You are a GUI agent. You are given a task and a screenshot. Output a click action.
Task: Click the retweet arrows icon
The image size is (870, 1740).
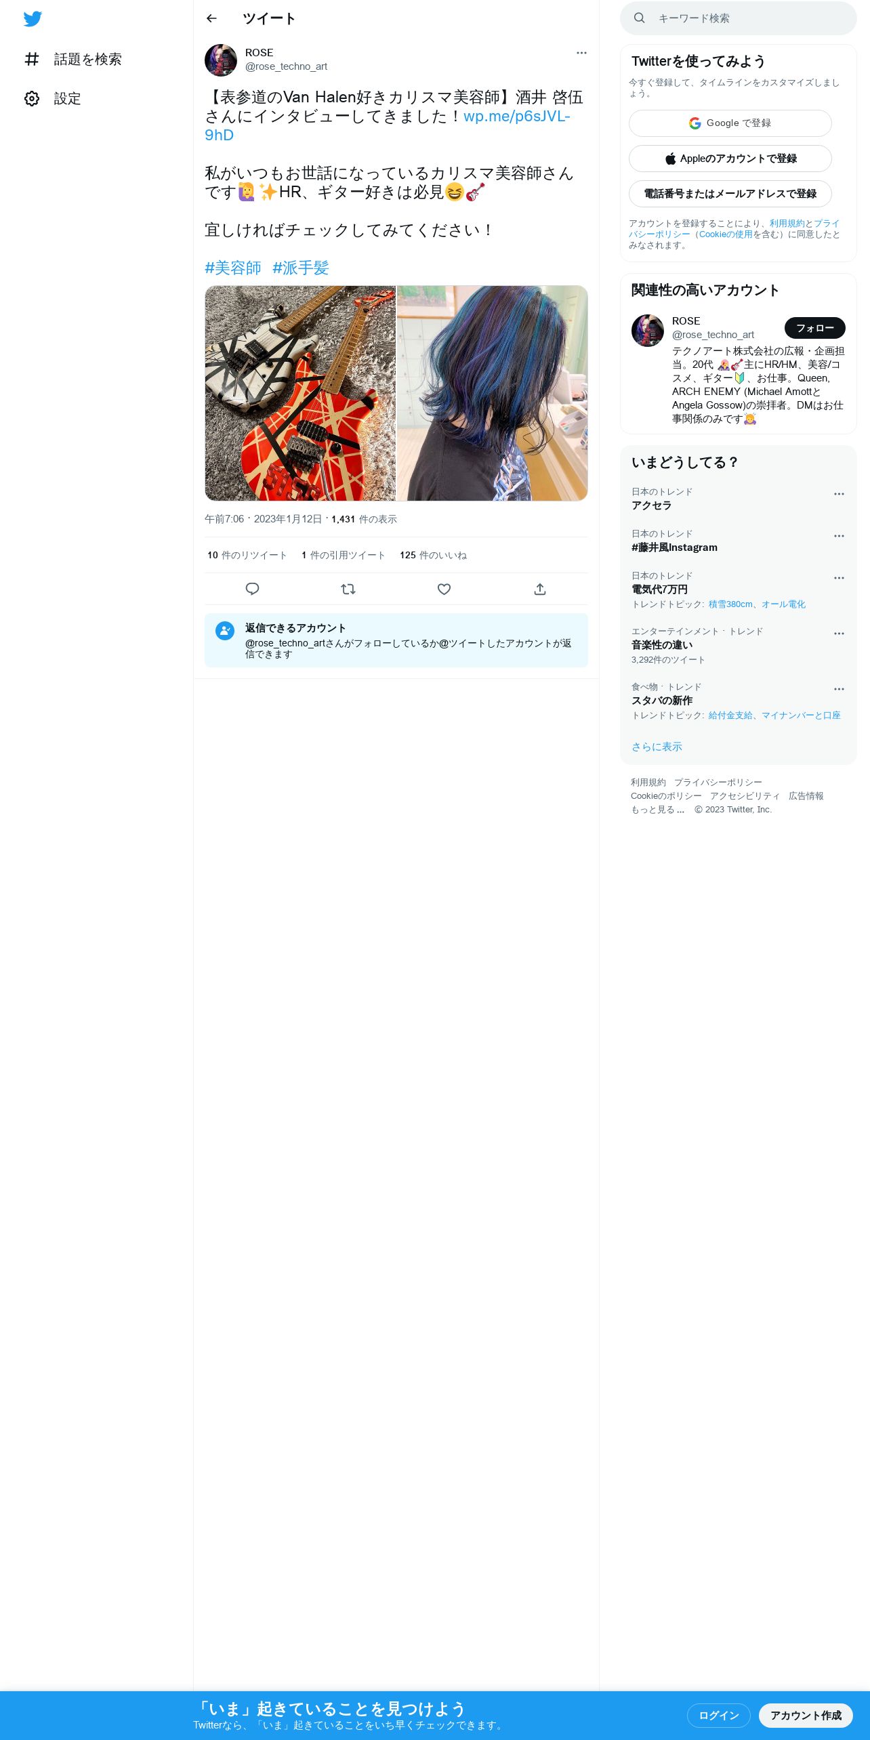click(x=348, y=589)
